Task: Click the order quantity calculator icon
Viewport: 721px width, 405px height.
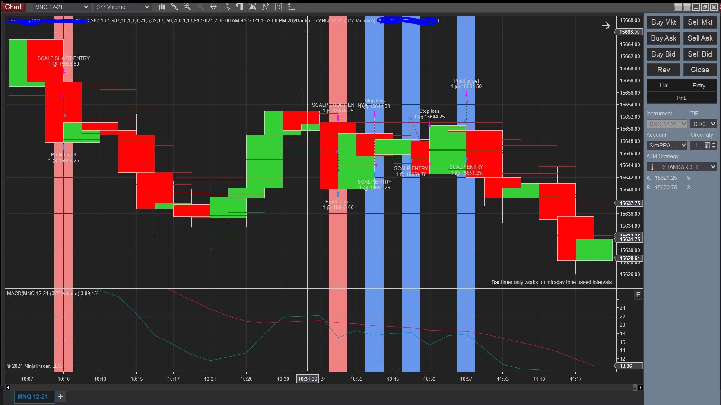Action: pyautogui.click(x=707, y=146)
